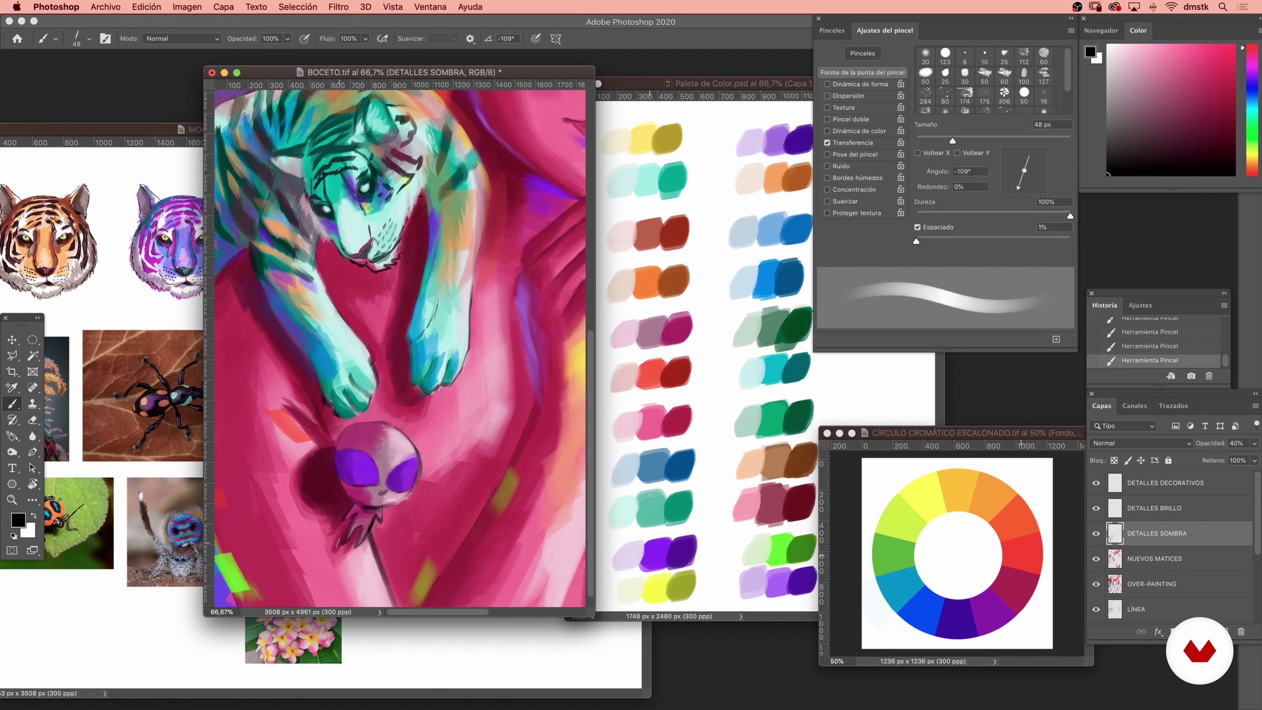Toggle Quick Mask mode in toolbox
Screen dimensions: 1262x710
pyautogui.click(x=12, y=550)
